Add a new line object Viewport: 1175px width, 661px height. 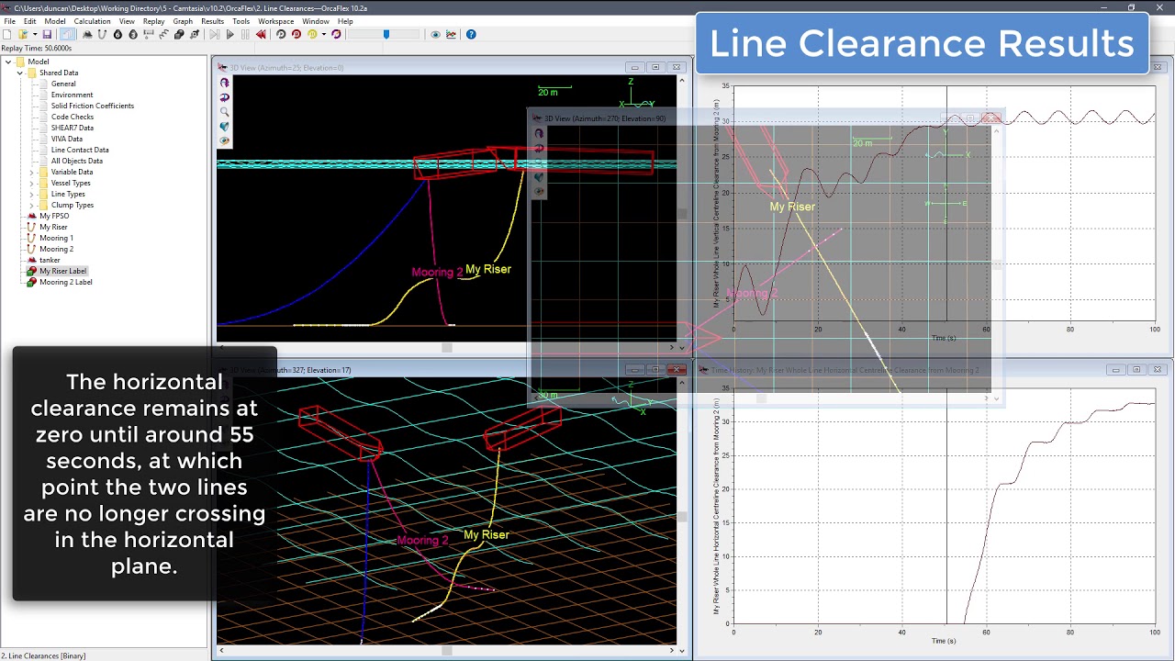pos(102,34)
